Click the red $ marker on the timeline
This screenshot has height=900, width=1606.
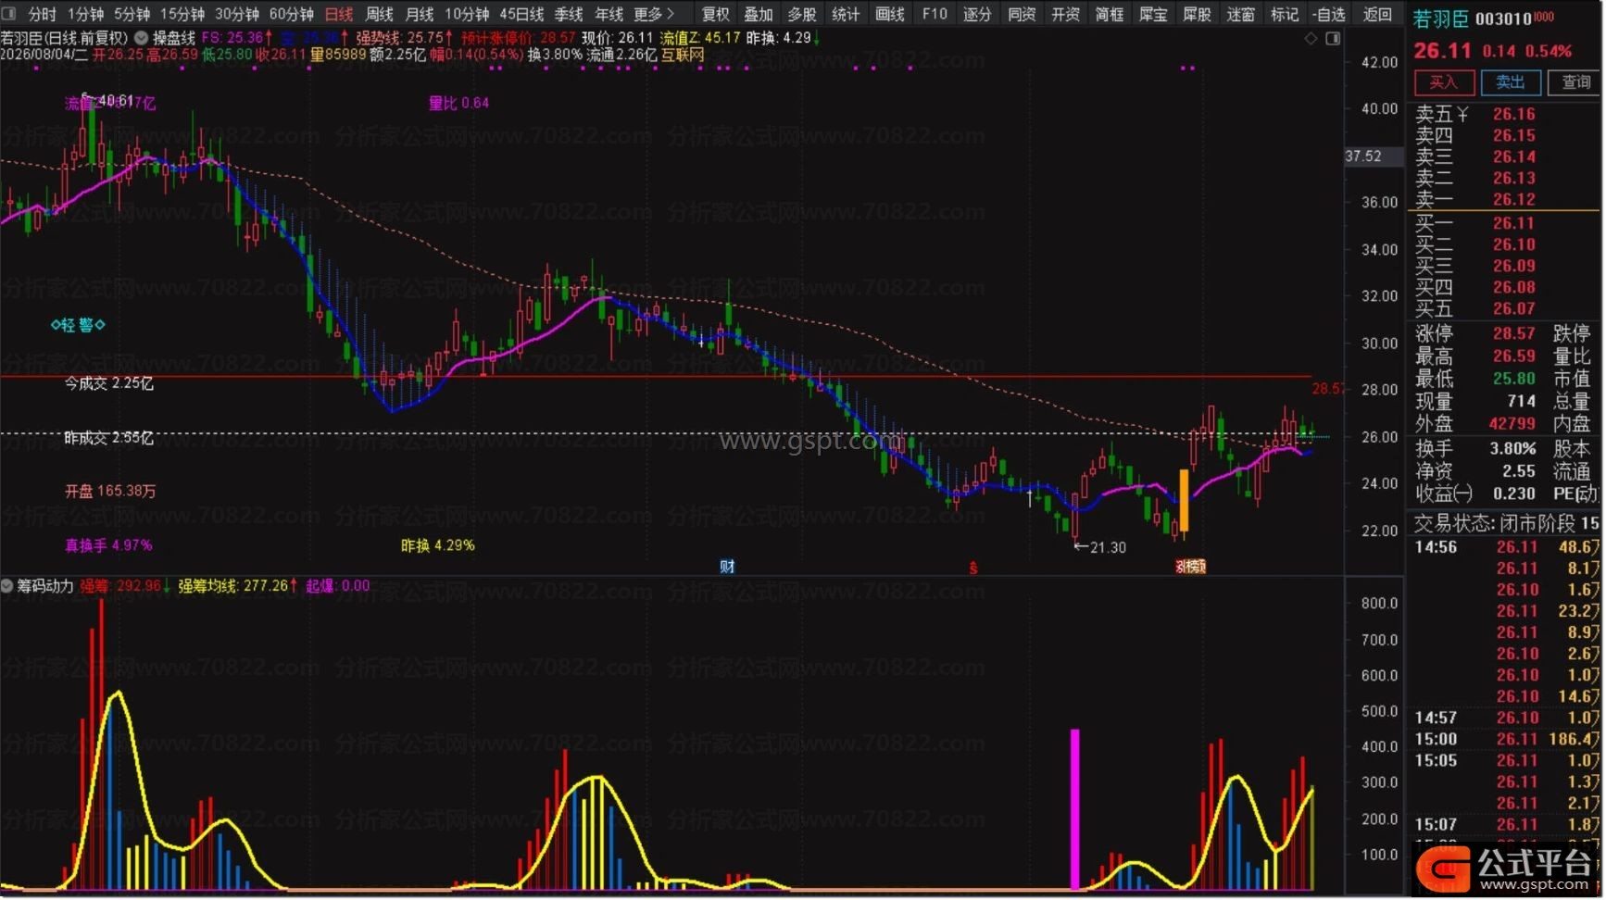click(x=973, y=568)
